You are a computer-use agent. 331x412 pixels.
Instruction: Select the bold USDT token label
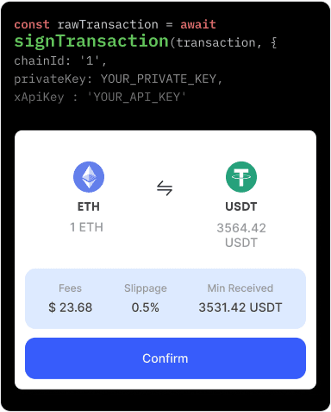click(241, 206)
